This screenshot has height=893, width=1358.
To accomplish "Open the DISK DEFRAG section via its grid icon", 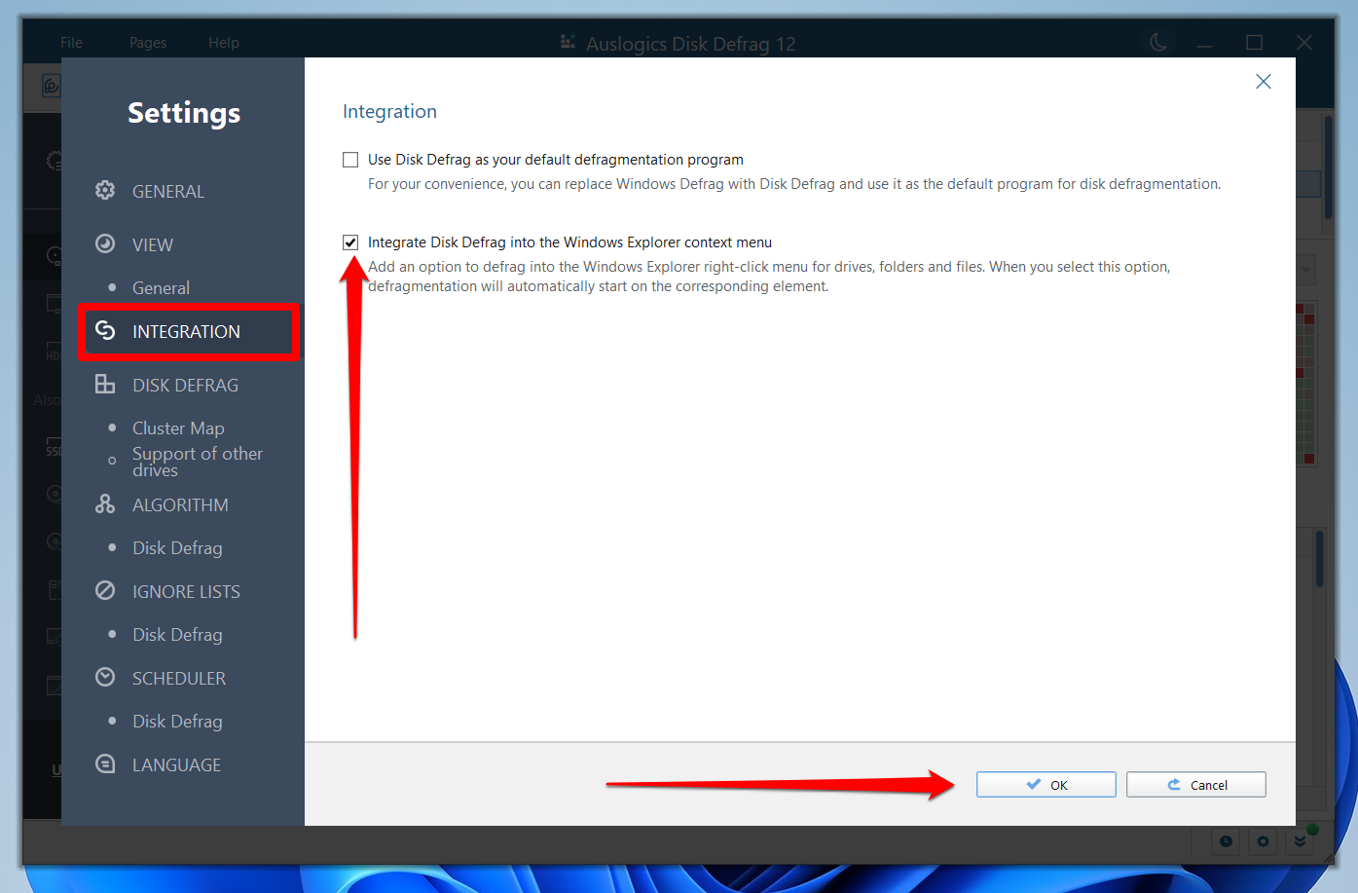I will 105,385.
